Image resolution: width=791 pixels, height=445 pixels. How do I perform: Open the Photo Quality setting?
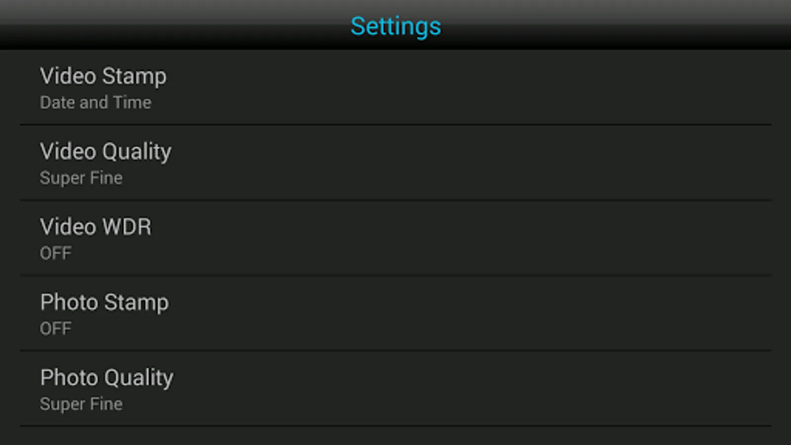(395, 389)
